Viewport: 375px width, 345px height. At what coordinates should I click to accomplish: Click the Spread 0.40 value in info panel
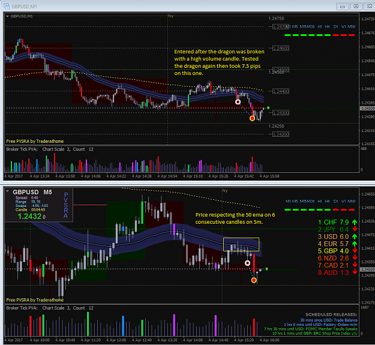(x=34, y=198)
